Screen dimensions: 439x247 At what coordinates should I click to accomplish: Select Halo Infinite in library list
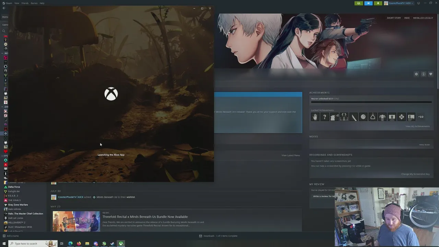coord(14,209)
